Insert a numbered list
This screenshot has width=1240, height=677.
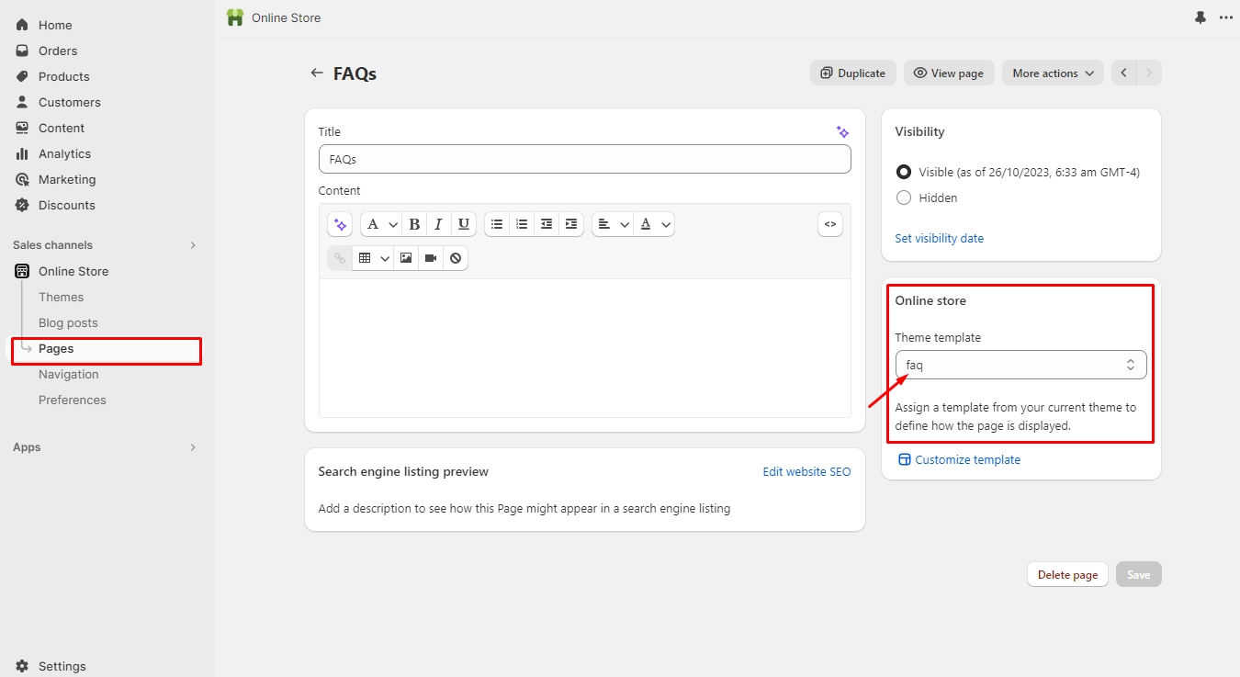522,224
